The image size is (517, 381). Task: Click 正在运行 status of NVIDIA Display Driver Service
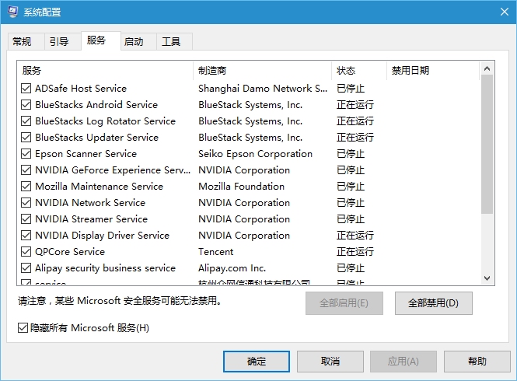click(355, 235)
